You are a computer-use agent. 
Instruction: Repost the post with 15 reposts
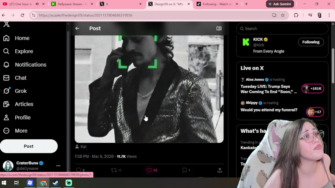pyautogui.click(x=116, y=170)
